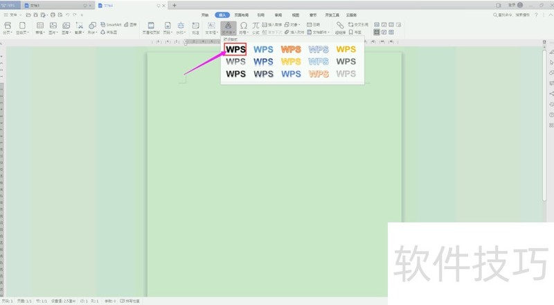This screenshot has width=554, height=305.
Task: Switch to the Insert (插入) tab
Action: tap(222, 15)
